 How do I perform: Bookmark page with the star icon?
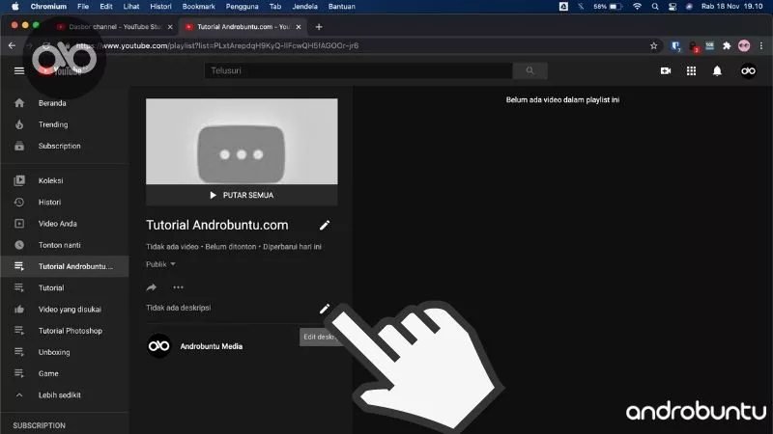[x=654, y=45]
